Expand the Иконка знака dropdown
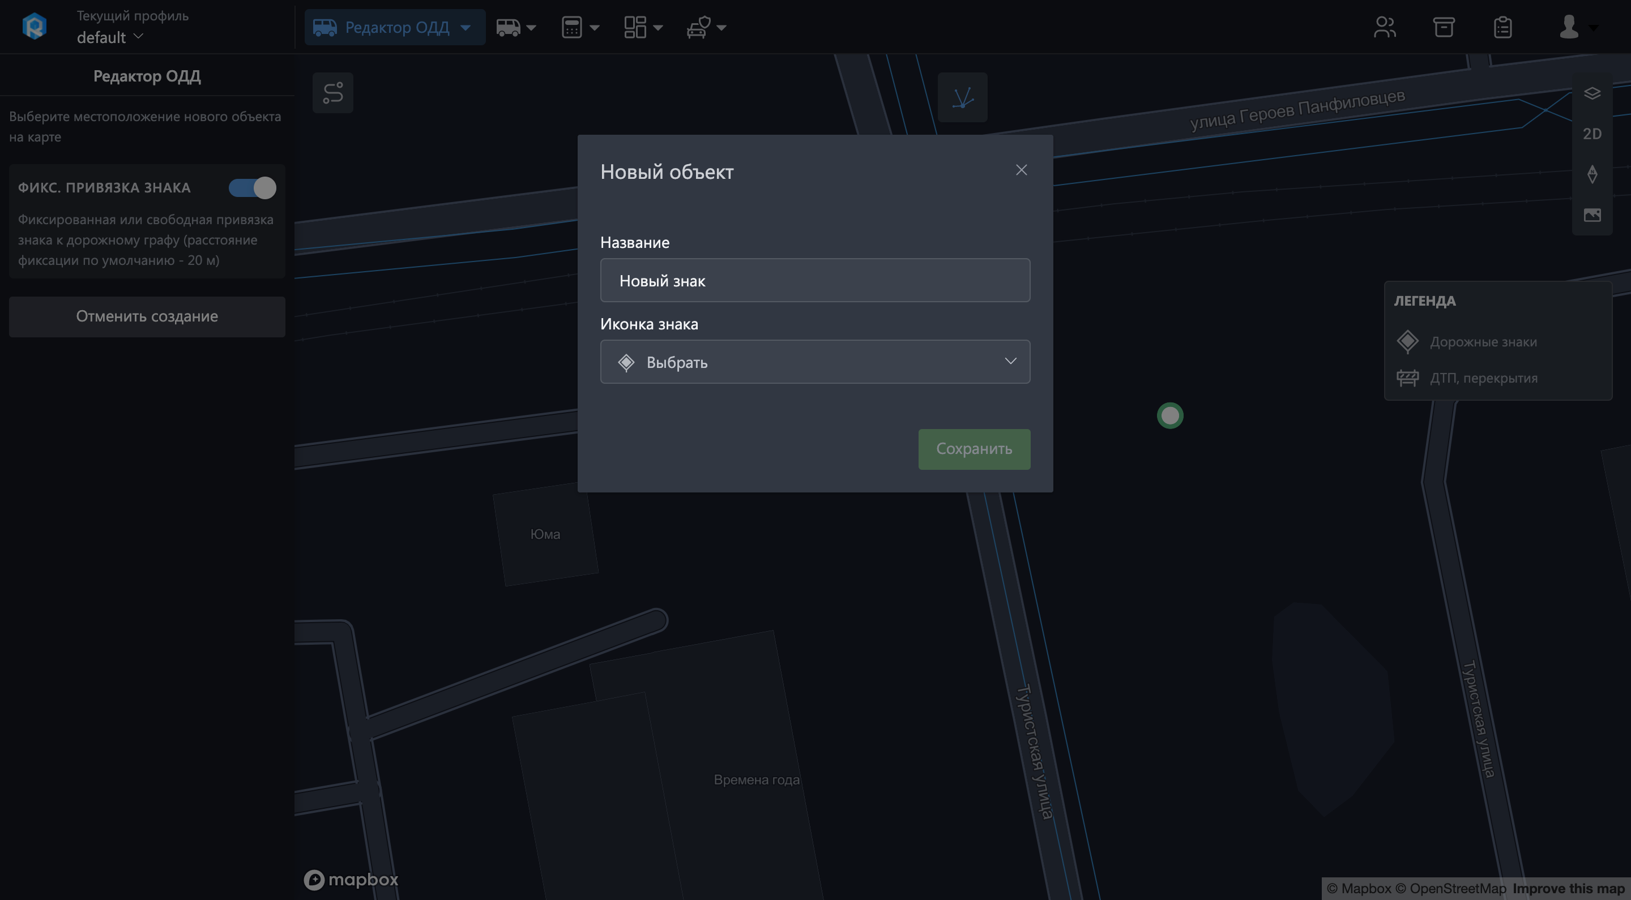This screenshot has height=900, width=1631. (x=815, y=362)
